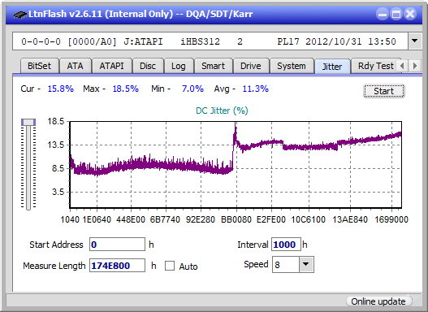
Task: Select the Log tab
Action: 178,66
